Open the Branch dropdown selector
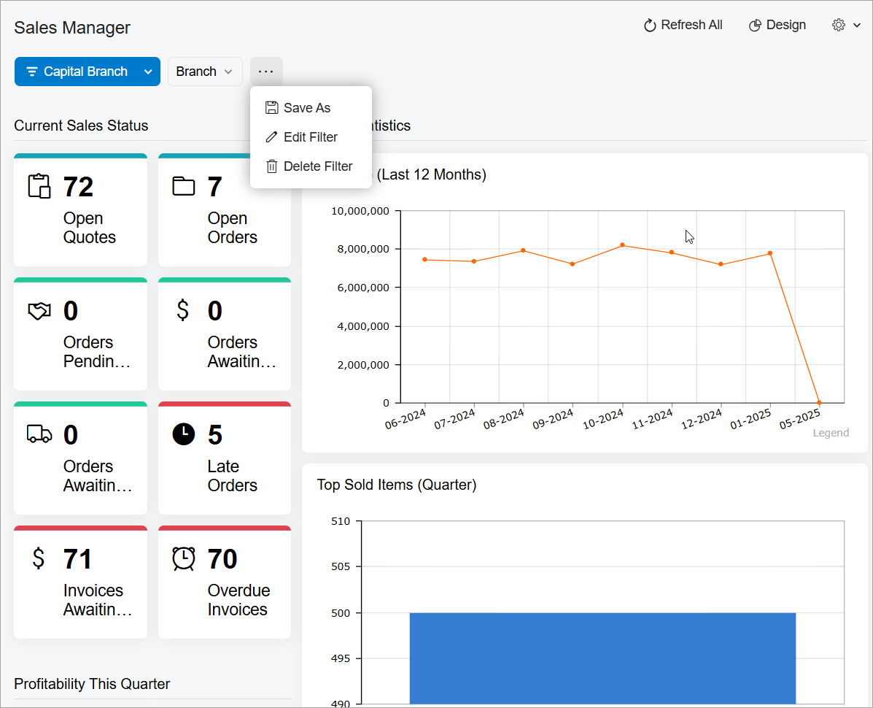Screen dimensions: 873x708 click(x=205, y=72)
